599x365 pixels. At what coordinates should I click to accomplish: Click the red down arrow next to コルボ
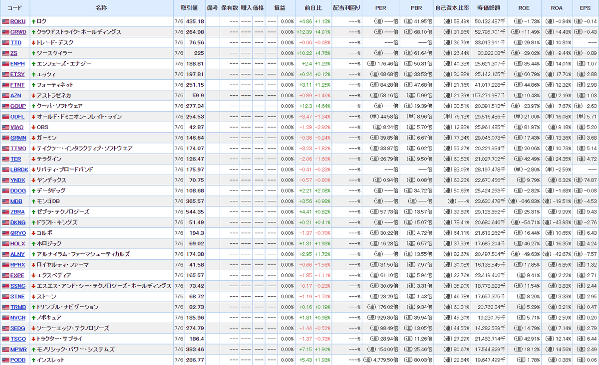point(33,233)
